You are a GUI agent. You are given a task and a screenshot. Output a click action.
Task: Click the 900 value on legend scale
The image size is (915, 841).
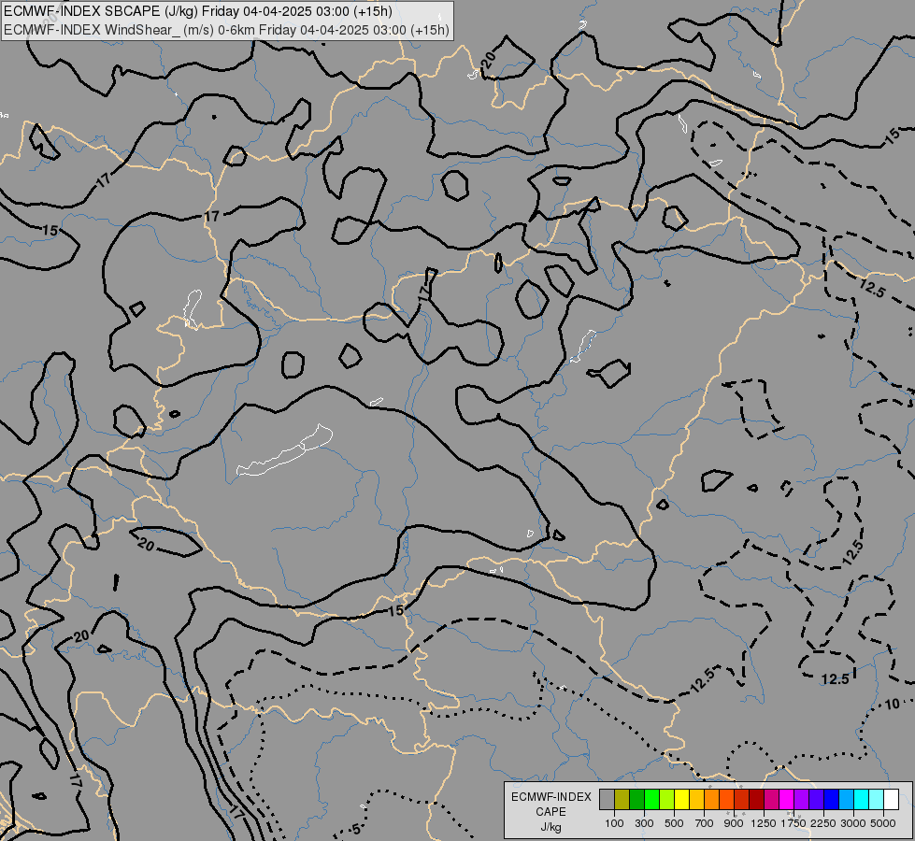(734, 823)
